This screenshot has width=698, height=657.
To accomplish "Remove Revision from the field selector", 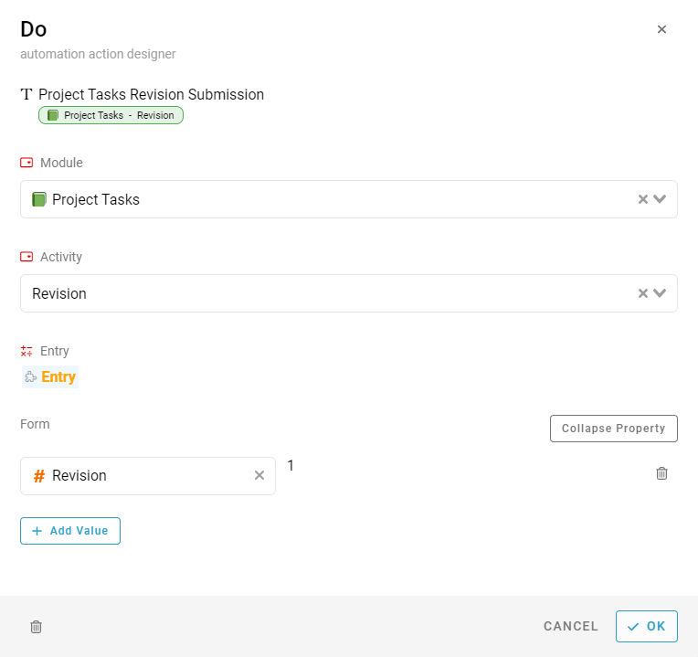I will (x=259, y=475).
